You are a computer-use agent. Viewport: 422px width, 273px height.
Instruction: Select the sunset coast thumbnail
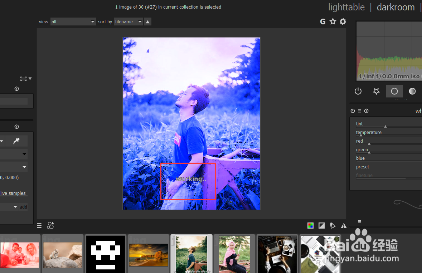pos(149,255)
